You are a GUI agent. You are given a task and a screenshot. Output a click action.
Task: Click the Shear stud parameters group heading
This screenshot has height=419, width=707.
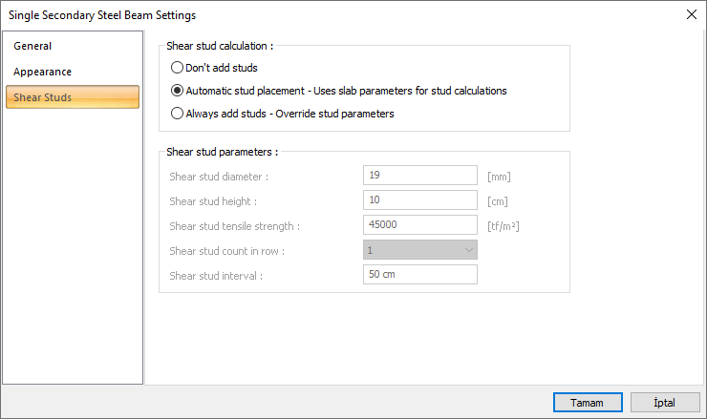point(222,152)
